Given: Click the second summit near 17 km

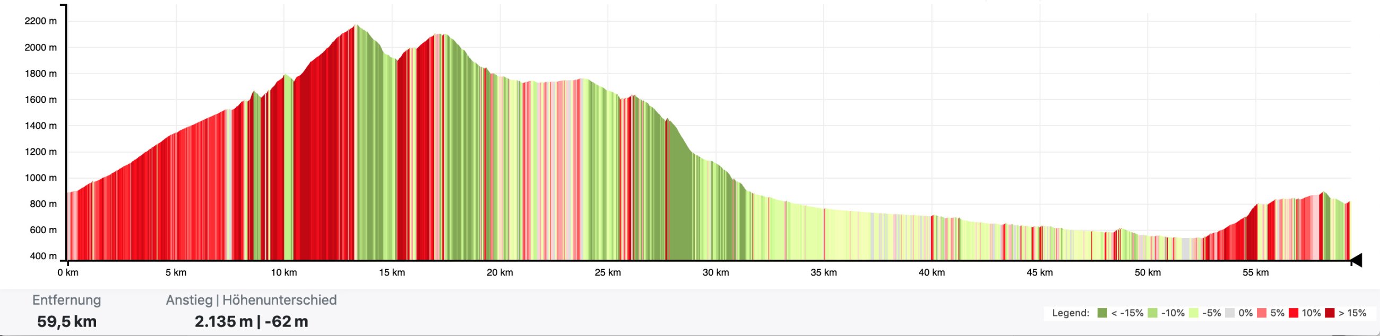Looking at the screenshot, I should point(439,36).
